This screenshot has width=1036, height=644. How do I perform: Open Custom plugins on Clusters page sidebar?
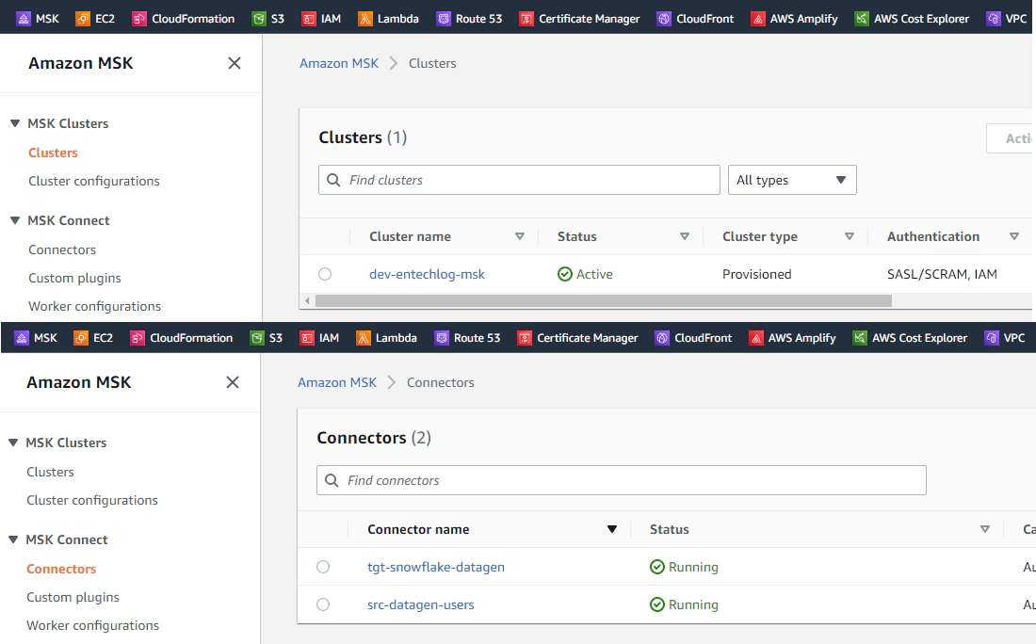point(74,278)
